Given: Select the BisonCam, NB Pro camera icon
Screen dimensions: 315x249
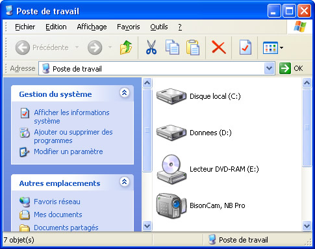Looking at the screenshot, I should [171, 205].
